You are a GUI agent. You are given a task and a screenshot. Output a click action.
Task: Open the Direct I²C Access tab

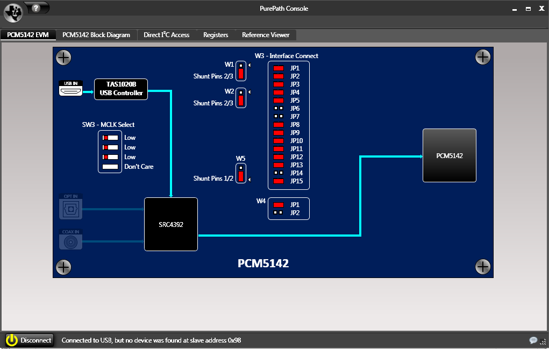(167, 35)
